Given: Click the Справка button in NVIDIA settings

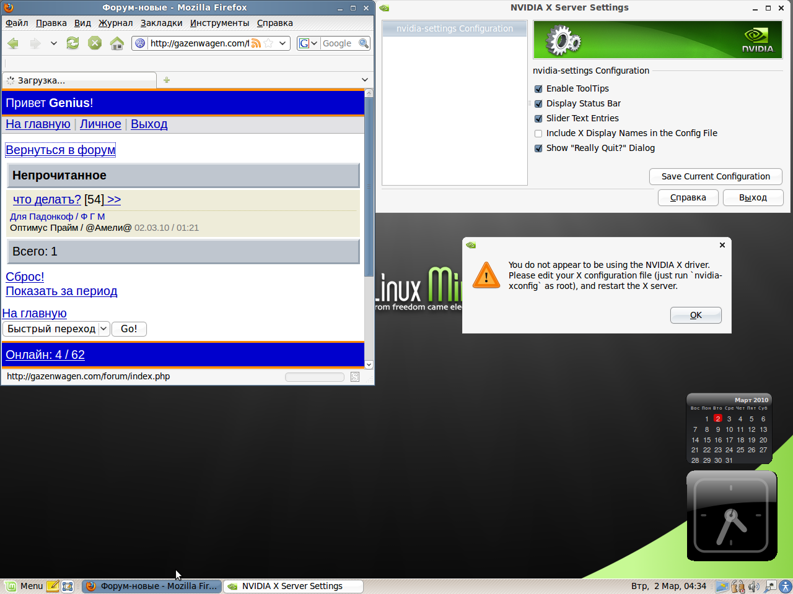Looking at the screenshot, I should (x=688, y=197).
